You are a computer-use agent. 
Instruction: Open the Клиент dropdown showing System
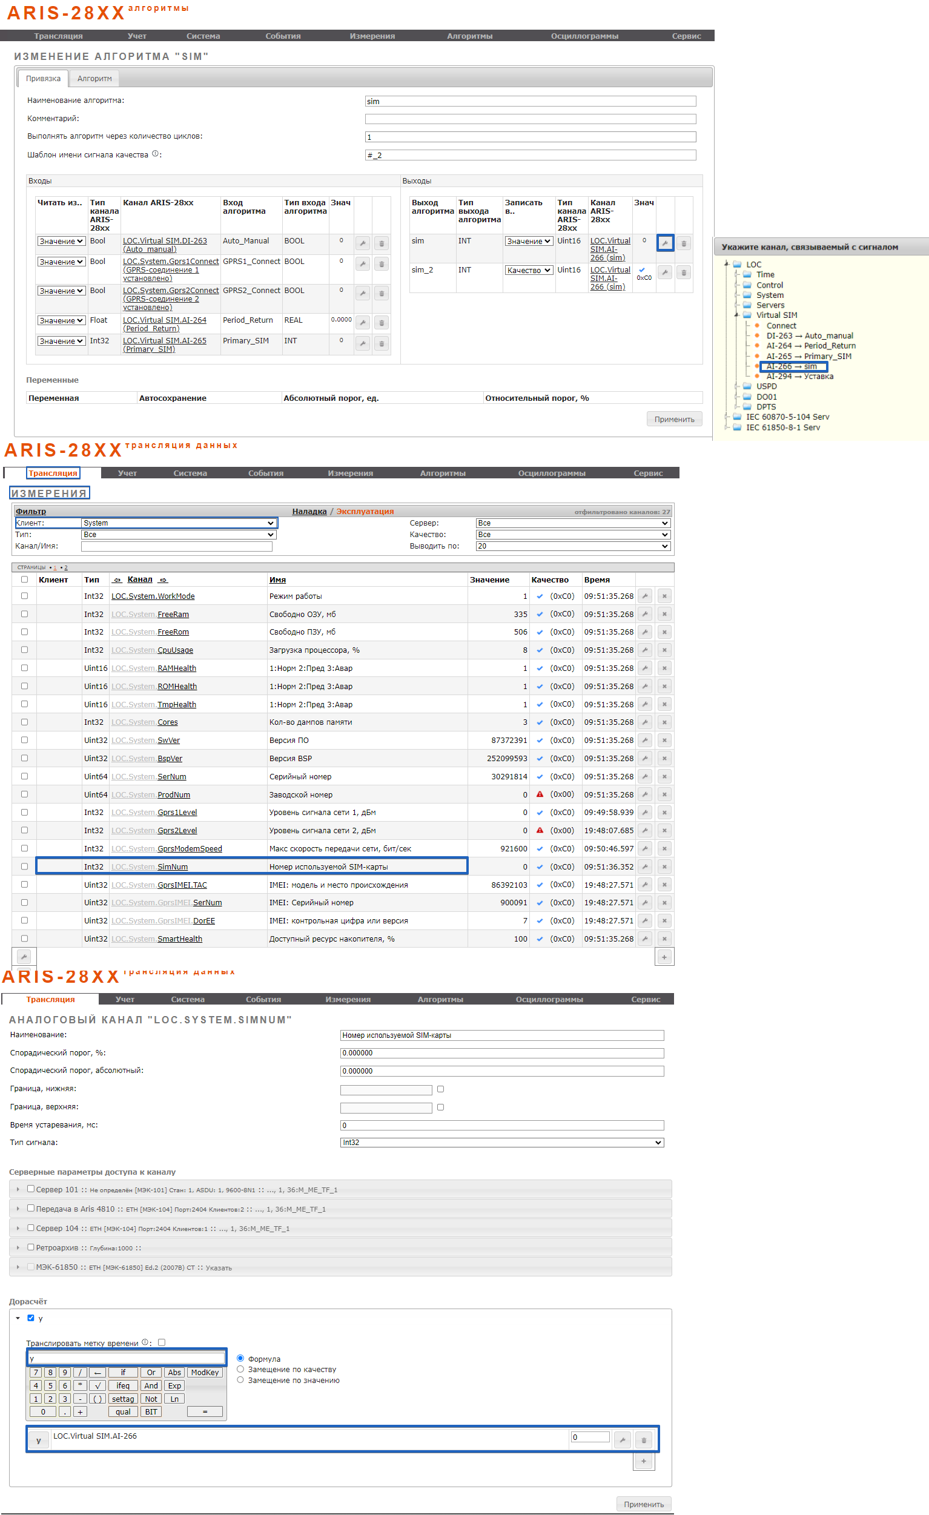(178, 523)
